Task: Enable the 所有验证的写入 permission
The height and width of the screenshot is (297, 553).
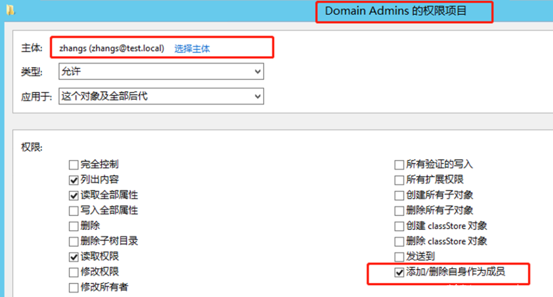Action: tap(399, 165)
